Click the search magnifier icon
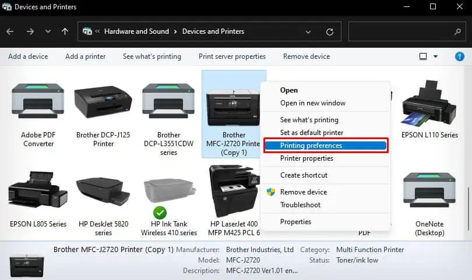The image size is (472, 280). coord(458,31)
